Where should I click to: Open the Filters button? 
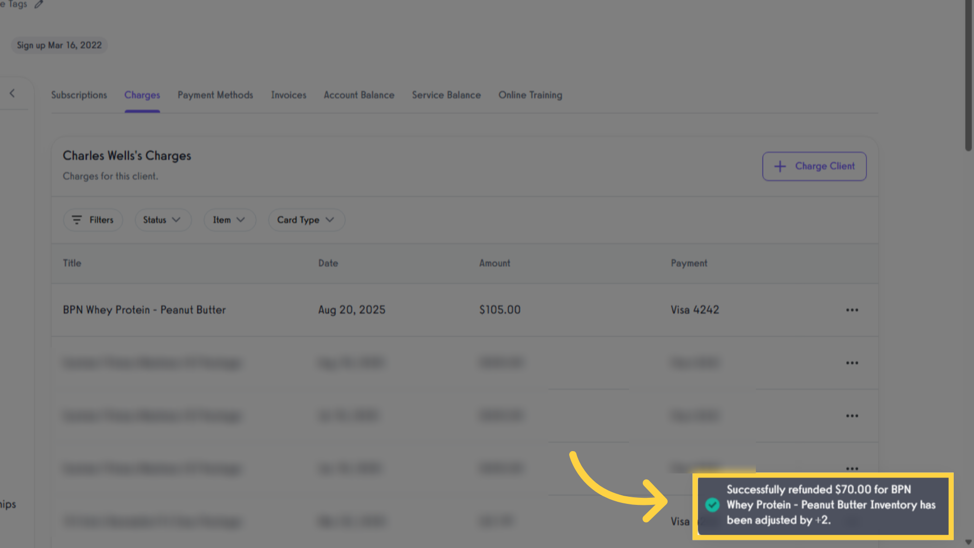[93, 220]
